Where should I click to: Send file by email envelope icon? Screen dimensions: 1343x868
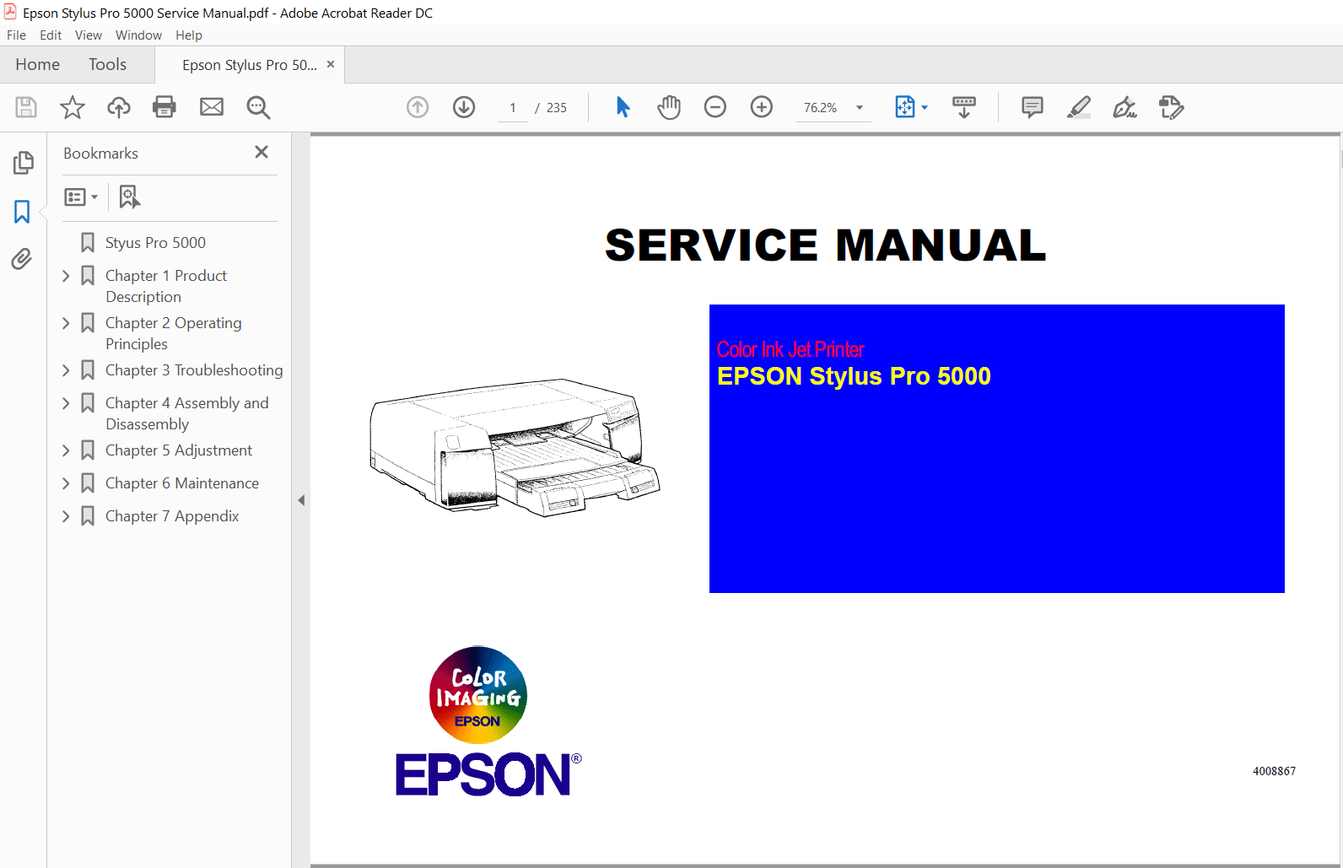pos(212,107)
